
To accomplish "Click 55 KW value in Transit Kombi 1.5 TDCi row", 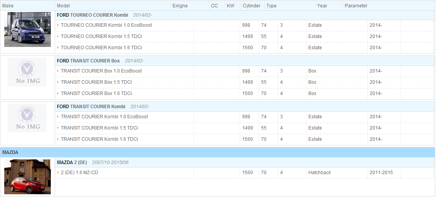I will (x=264, y=128).
